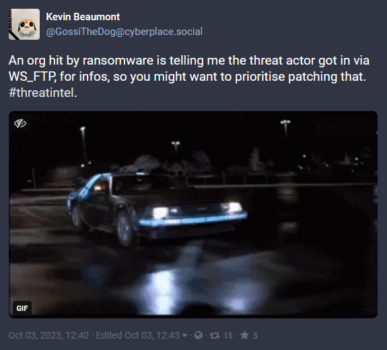Viewport: 387px width, 350px height.
Task: Open Kevin Beaumont's porg avatar
Action: [24, 24]
